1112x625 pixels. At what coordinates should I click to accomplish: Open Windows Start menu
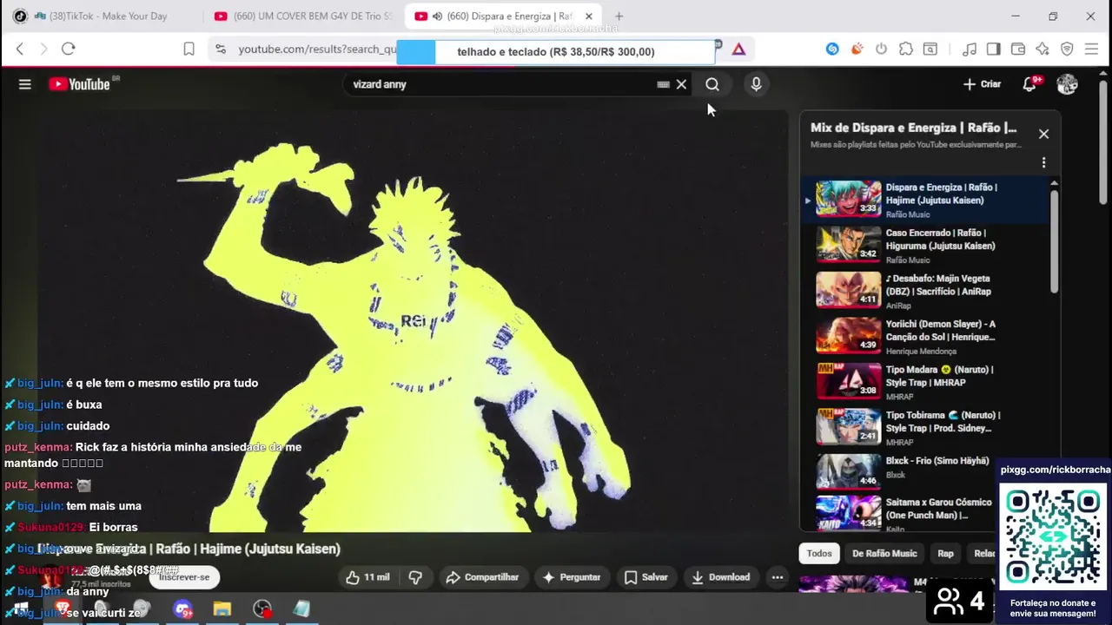click(21, 609)
